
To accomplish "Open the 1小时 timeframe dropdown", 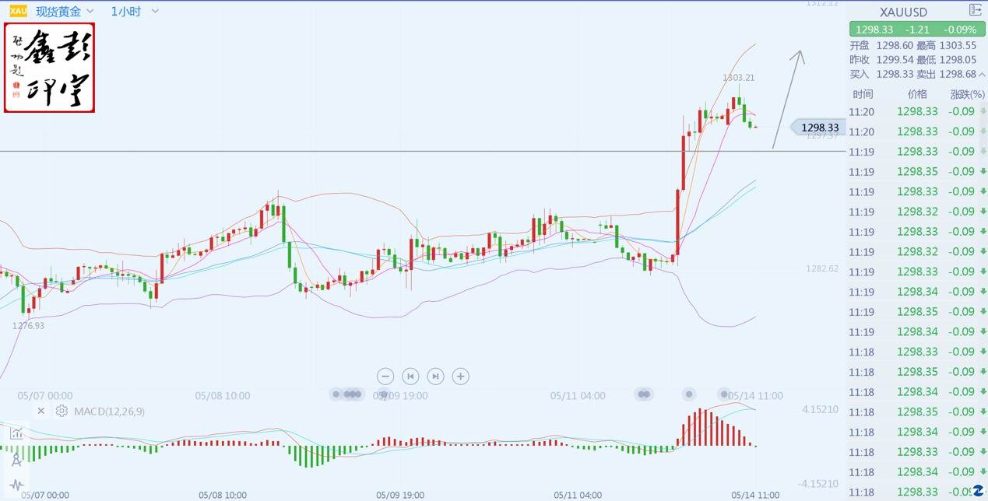I will point(135,12).
